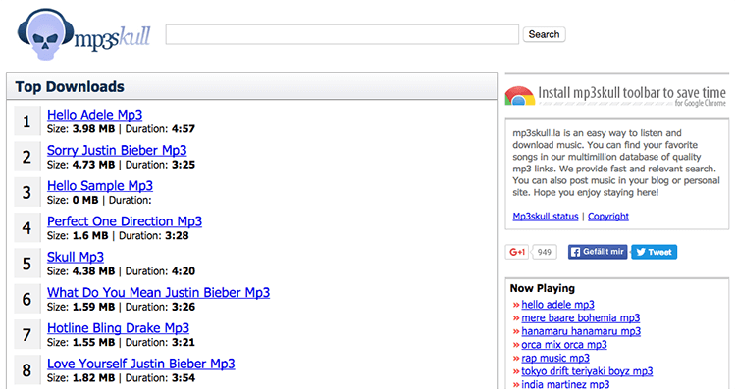Click rank number 2 box
Viewport: 736px width, 389px height.
click(27, 157)
